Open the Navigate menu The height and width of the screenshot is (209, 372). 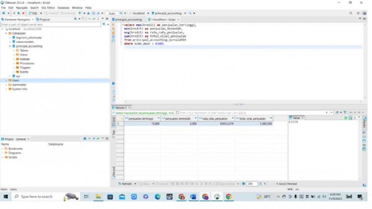(22, 8)
